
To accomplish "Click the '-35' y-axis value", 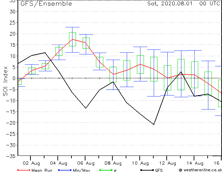I will point(11,157).
